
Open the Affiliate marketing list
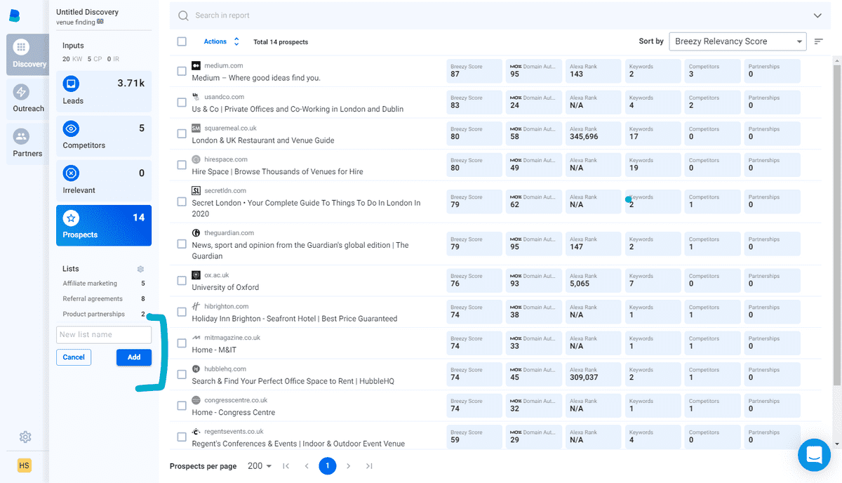pyautogui.click(x=104, y=284)
